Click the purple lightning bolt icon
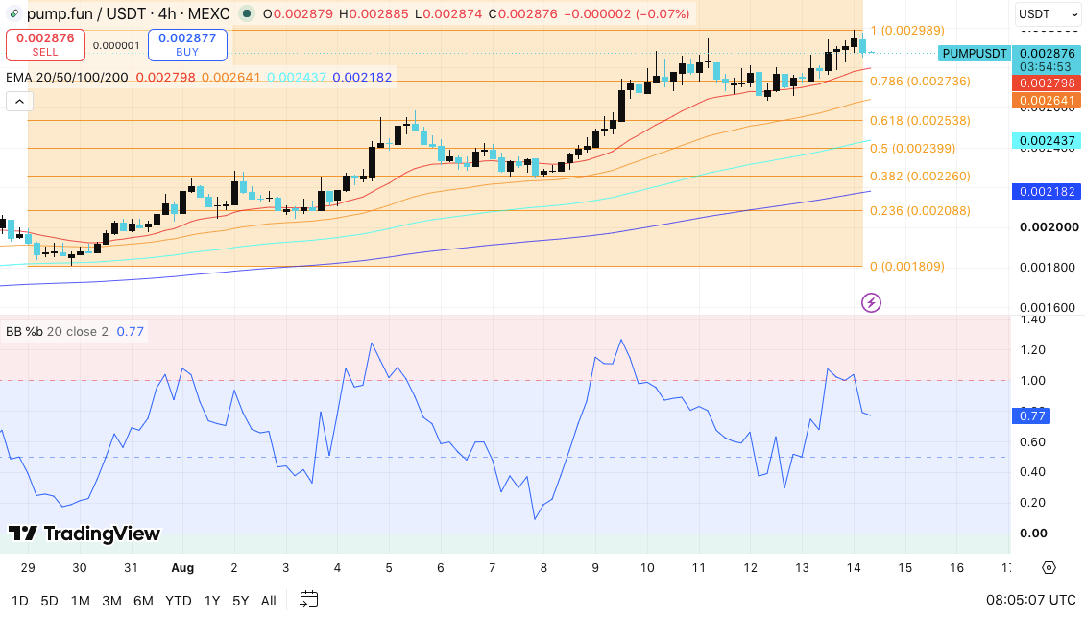Viewport: 1085px width, 617px height. tap(871, 302)
